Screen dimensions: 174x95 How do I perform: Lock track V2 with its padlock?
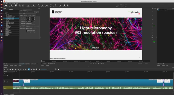[4, 75]
